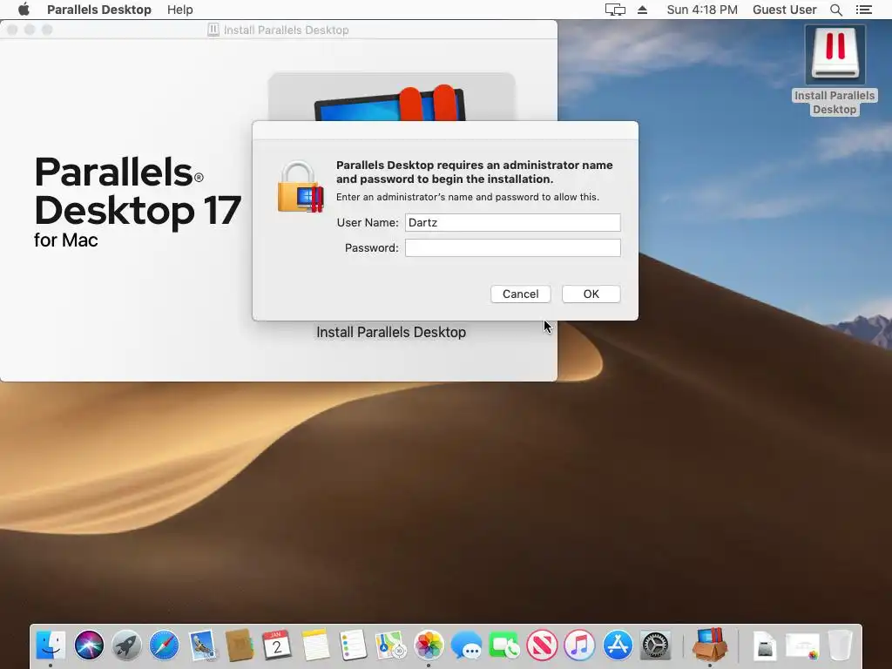Open Mail stamp icon in Dock
The width and height of the screenshot is (892, 669).
tap(202, 645)
